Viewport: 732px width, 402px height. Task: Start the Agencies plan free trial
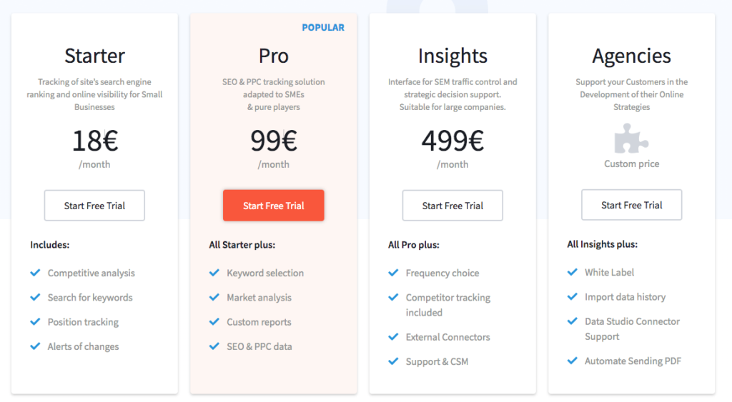[x=631, y=205]
